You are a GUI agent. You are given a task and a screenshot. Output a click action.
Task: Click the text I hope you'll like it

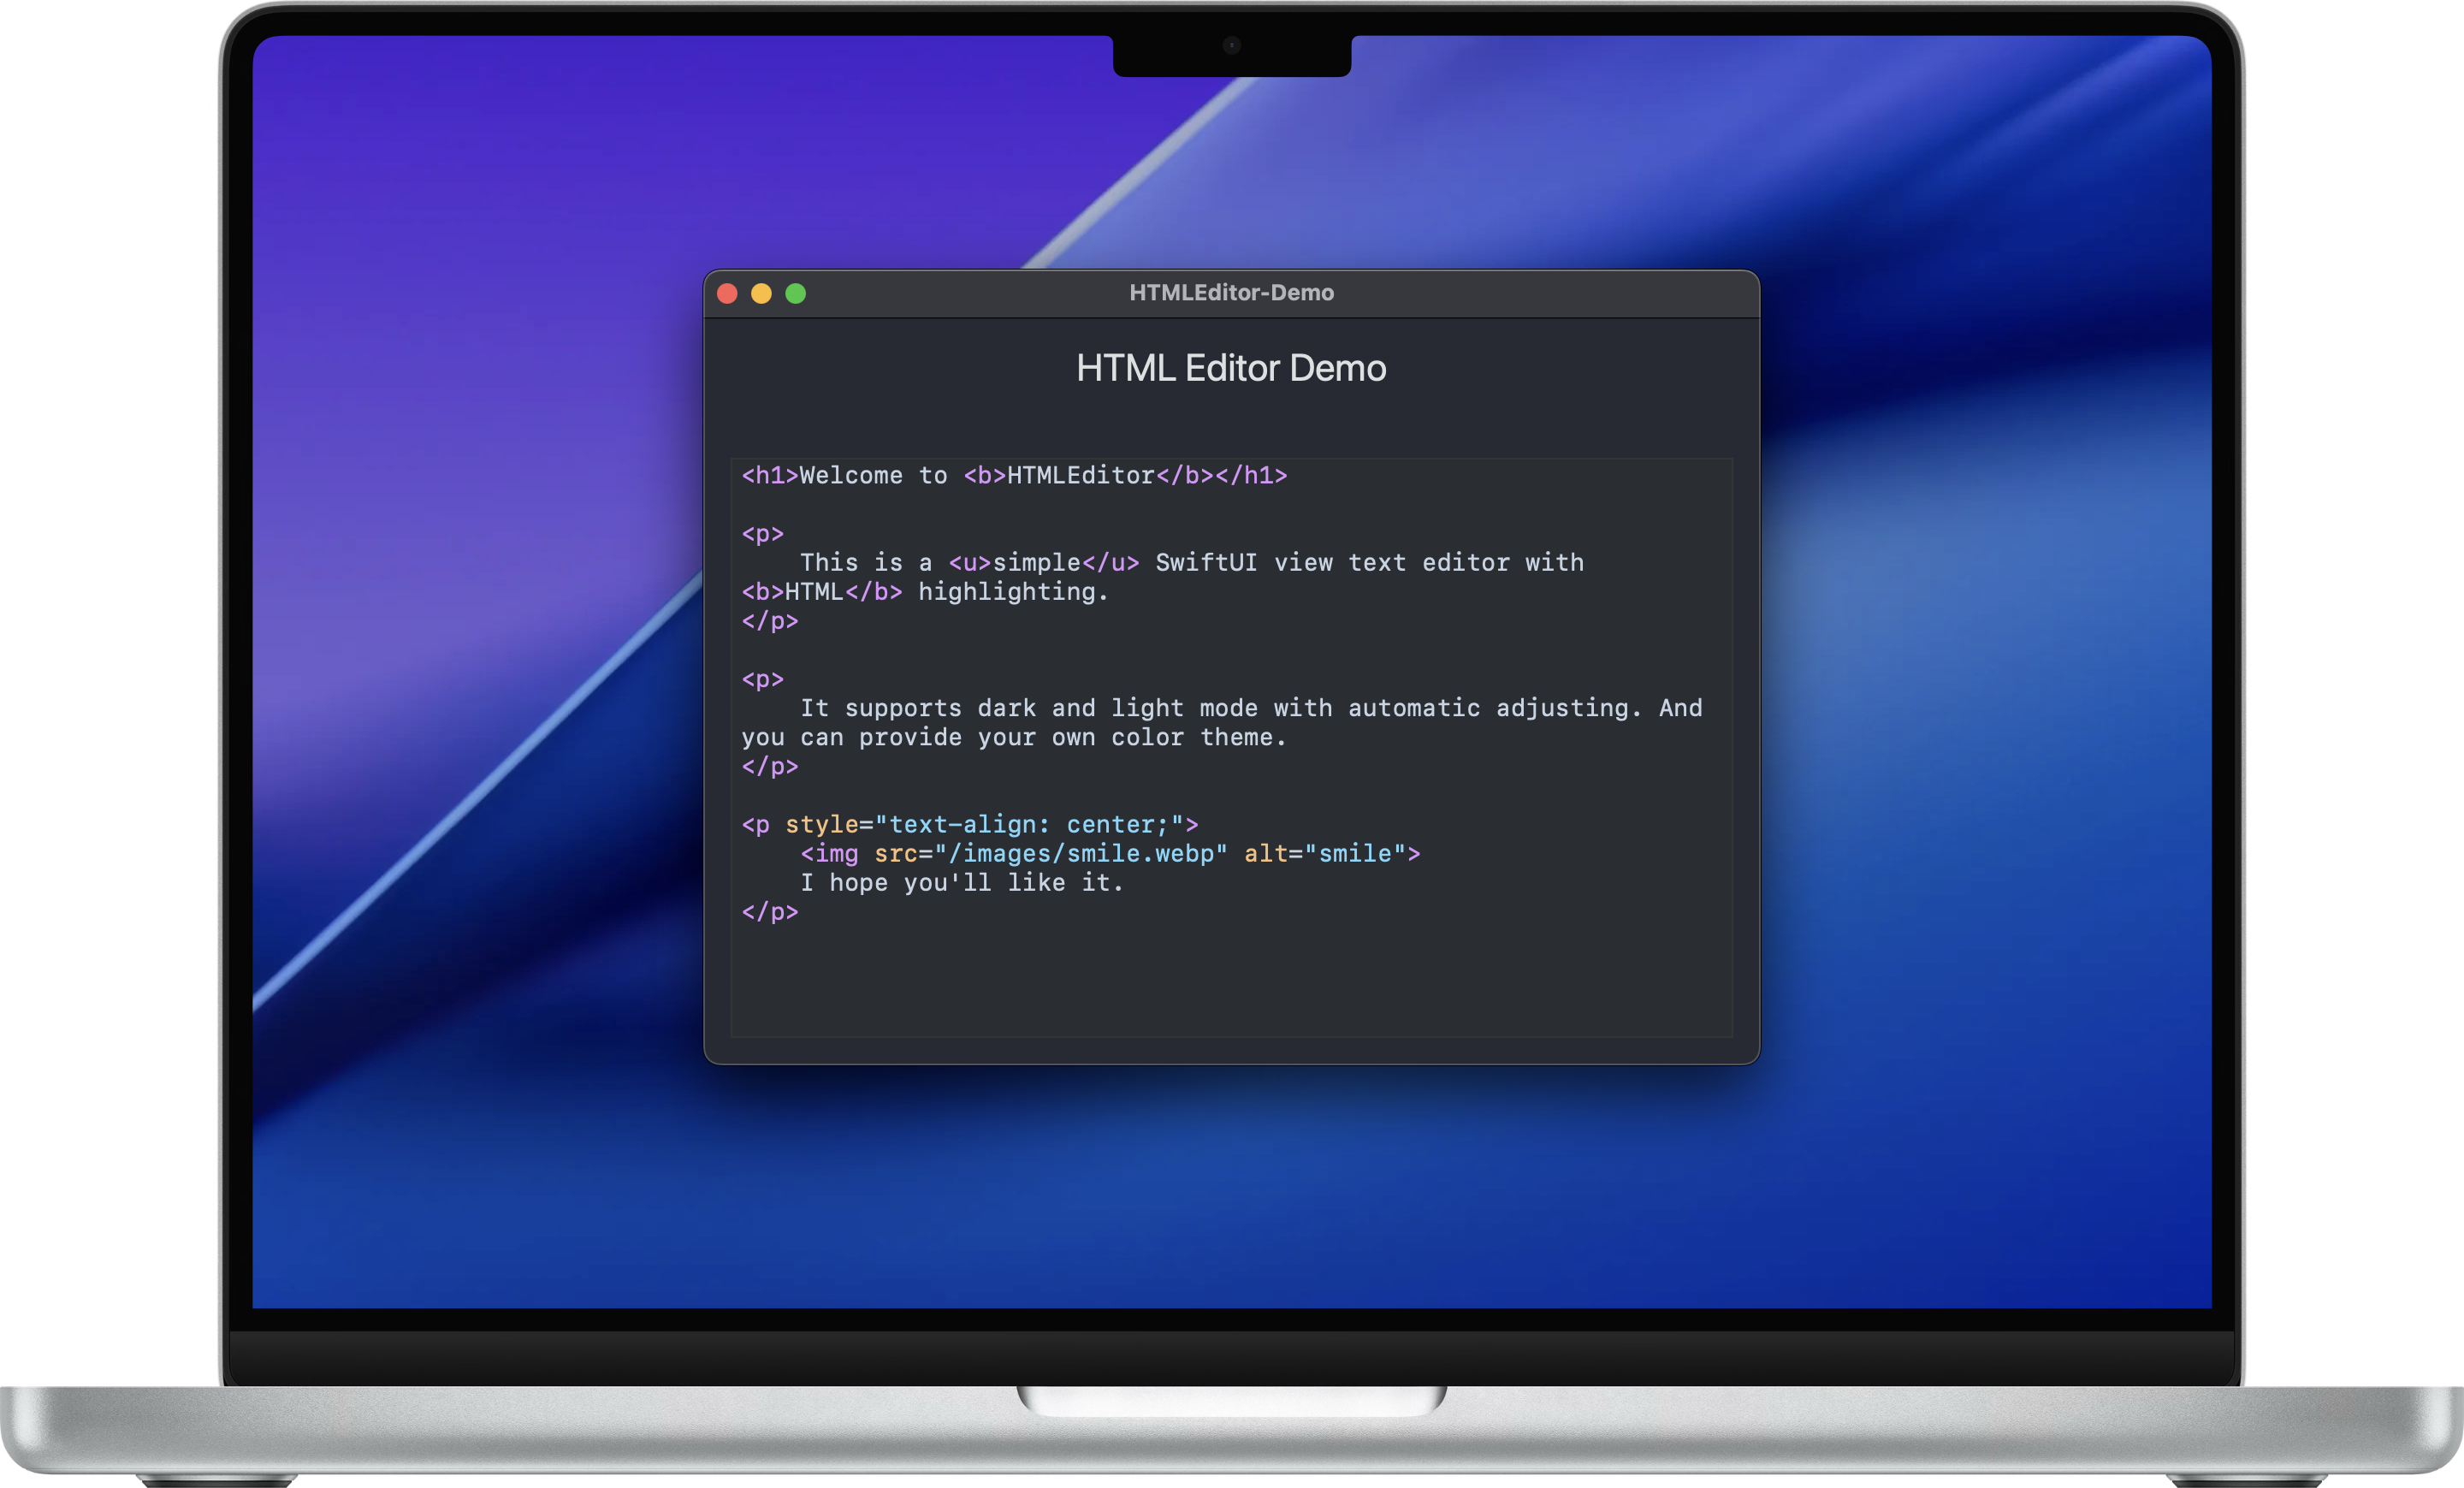[x=962, y=882]
